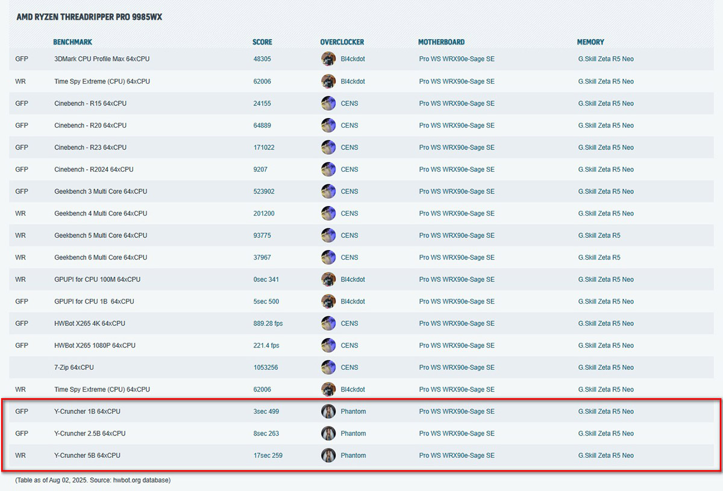This screenshot has width=723, height=491.
Task: Click CENS avatar in Geekbench 4 row
Action: [x=328, y=213]
